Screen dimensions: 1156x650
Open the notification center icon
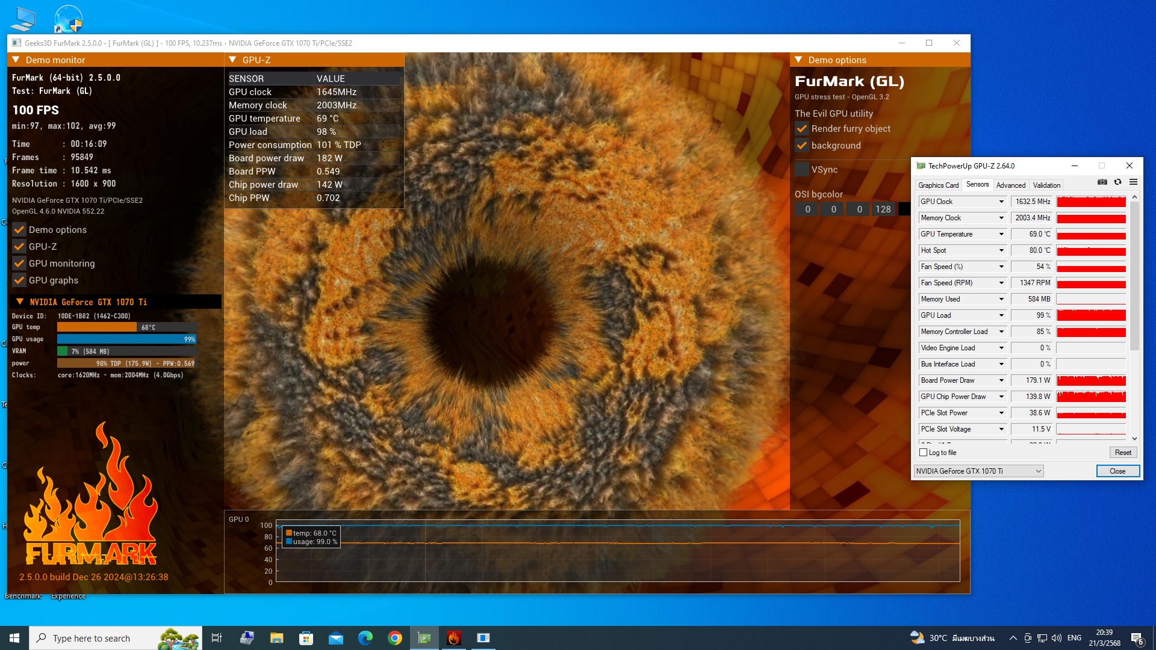click(x=1137, y=638)
